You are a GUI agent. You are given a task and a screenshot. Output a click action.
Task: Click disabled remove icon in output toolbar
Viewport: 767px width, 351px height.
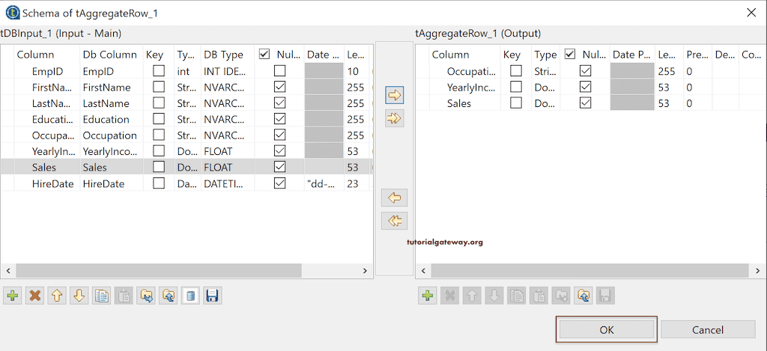coord(449,296)
